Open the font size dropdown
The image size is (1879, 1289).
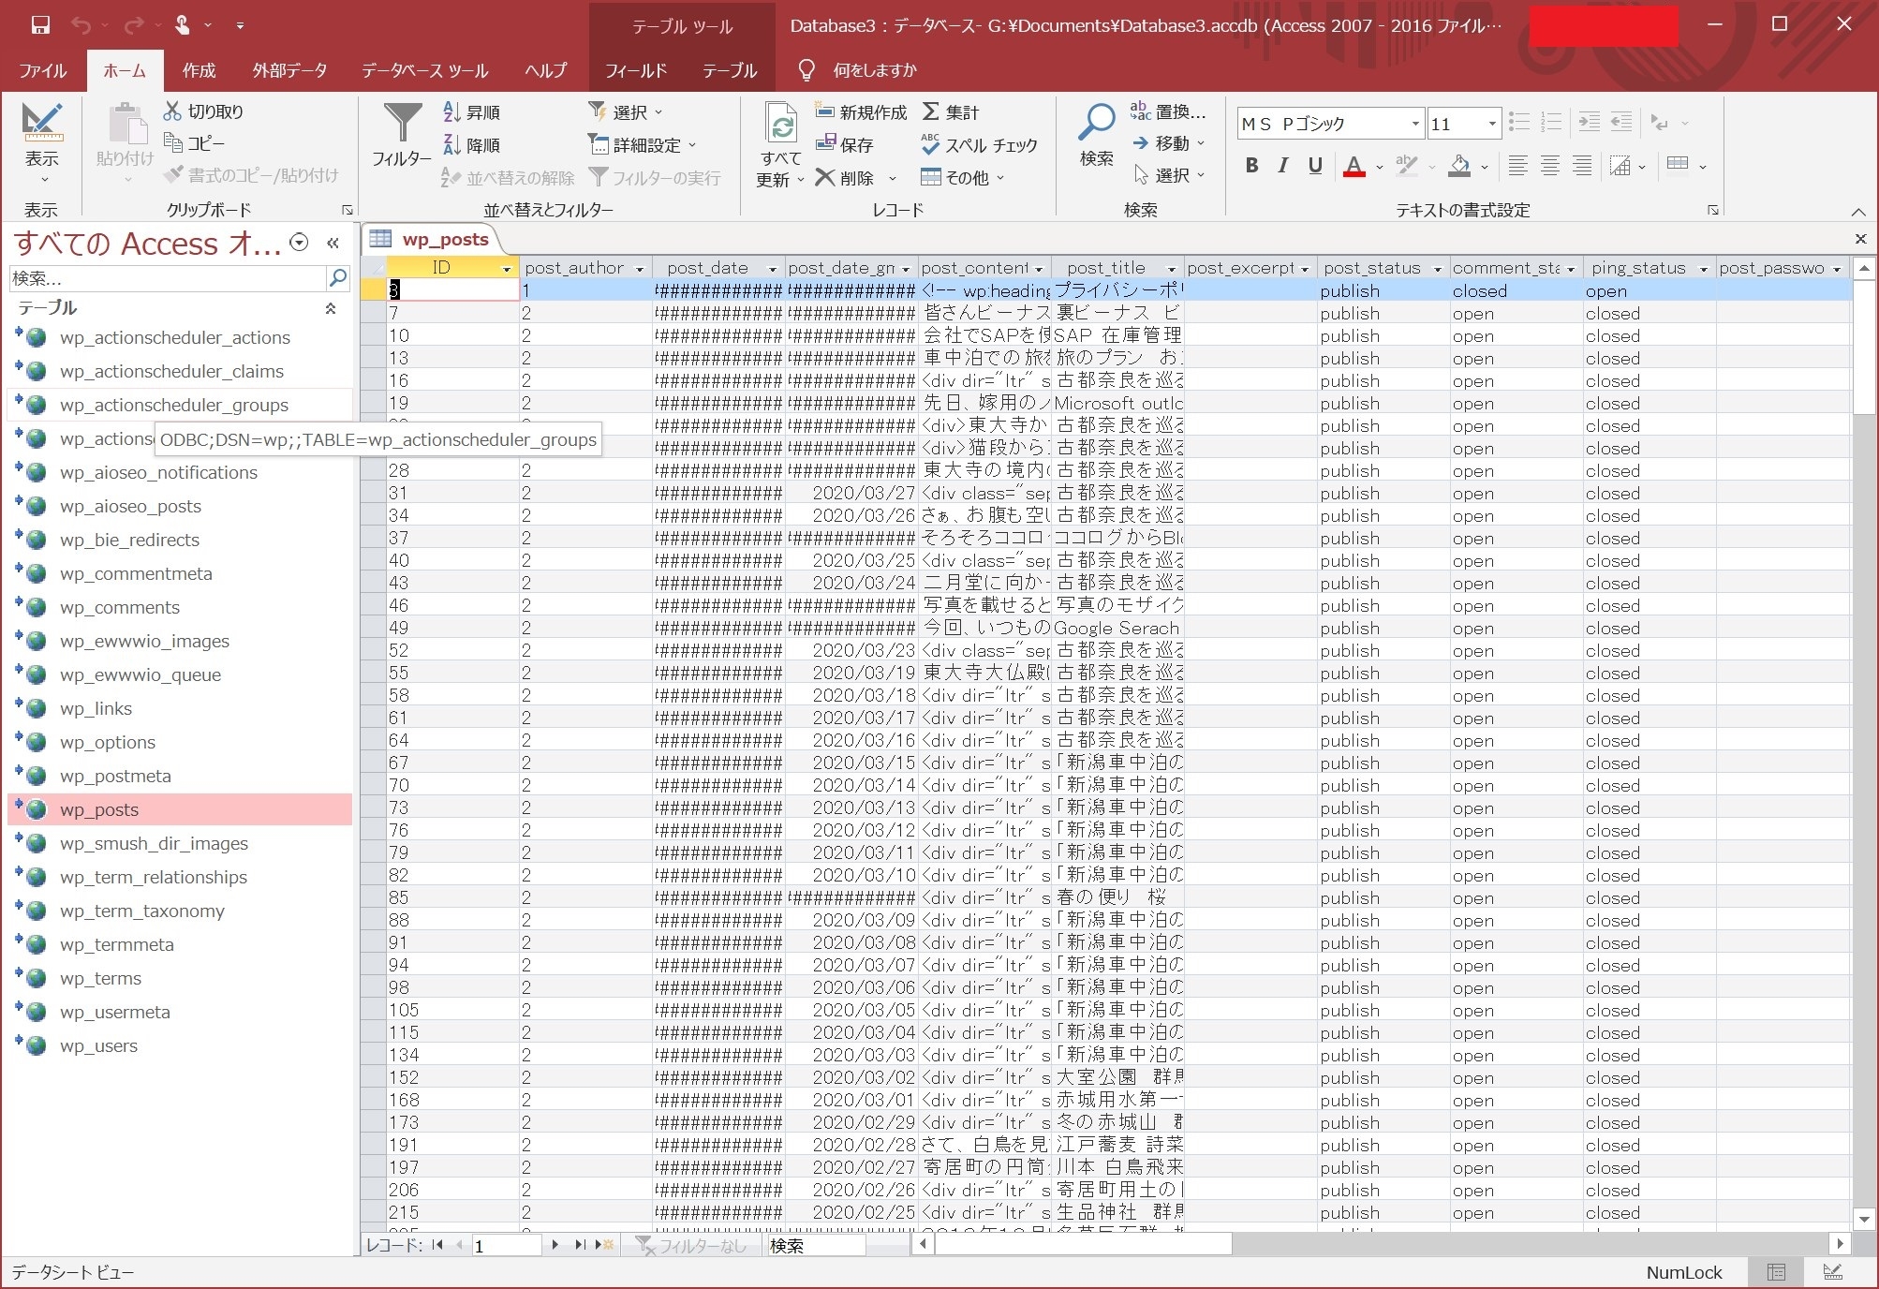click(1491, 124)
